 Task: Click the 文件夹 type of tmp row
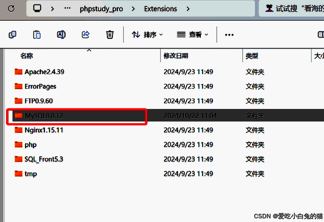(255, 174)
